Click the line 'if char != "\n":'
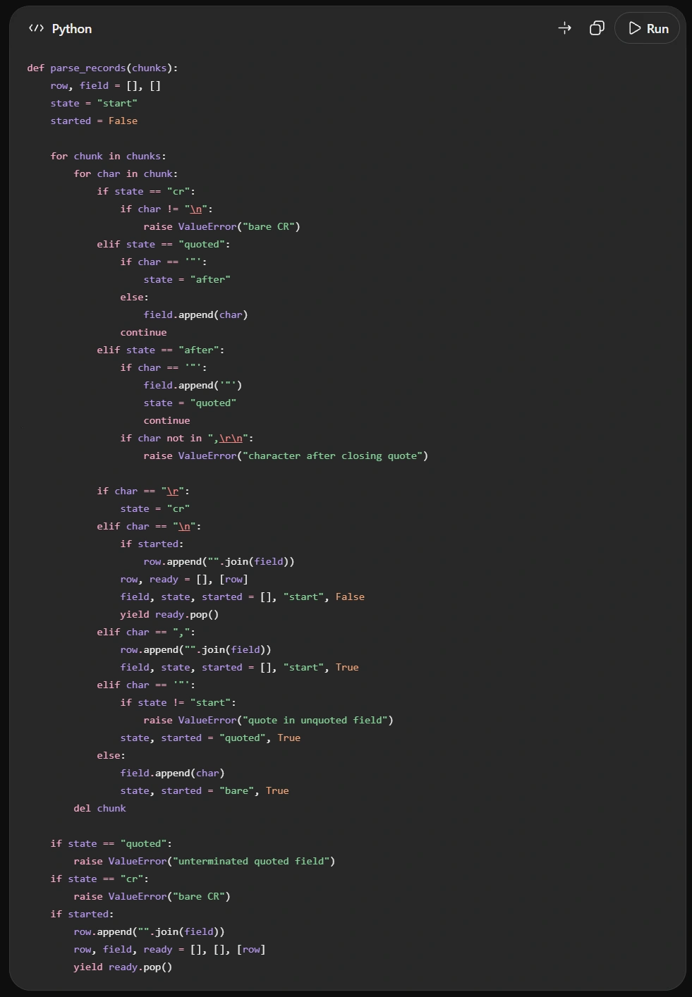The image size is (692, 997). [166, 209]
